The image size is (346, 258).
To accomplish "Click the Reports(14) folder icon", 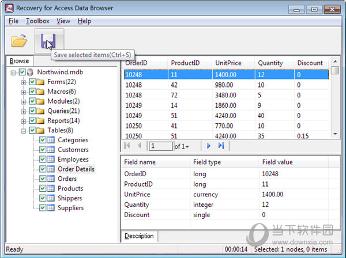I will [x=40, y=121].
